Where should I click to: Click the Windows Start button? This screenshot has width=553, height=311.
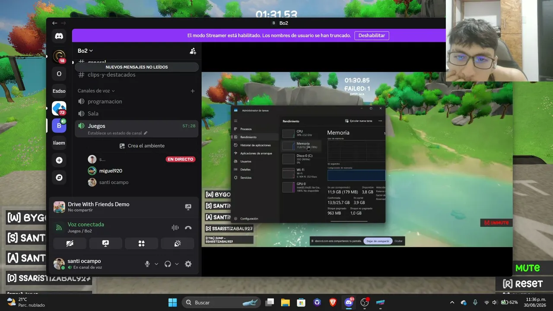point(172,302)
